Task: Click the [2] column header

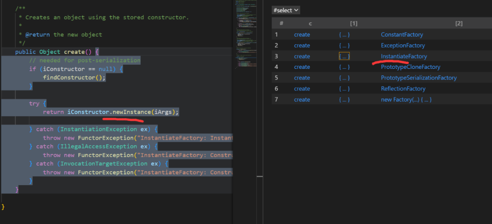Action: point(459,23)
